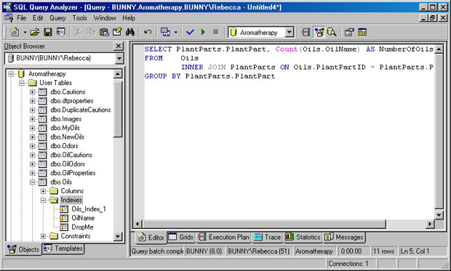
Task: Expand the dbo.Images table node
Action: point(32,119)
